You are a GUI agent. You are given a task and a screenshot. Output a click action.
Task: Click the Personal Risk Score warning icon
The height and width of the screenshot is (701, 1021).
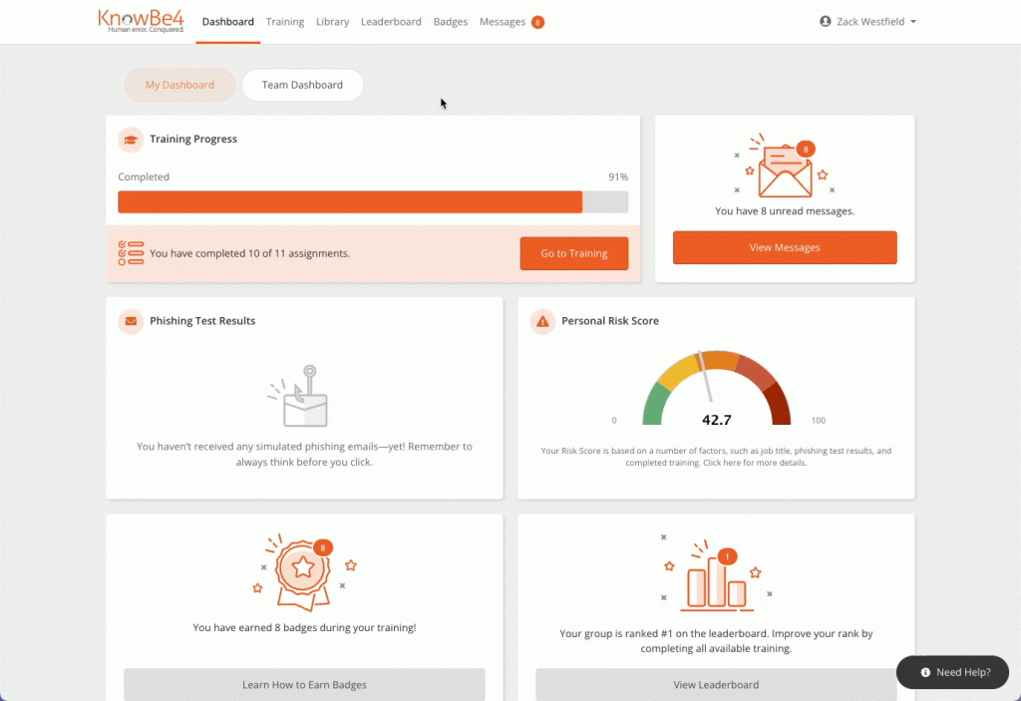(x=542, y=321)
